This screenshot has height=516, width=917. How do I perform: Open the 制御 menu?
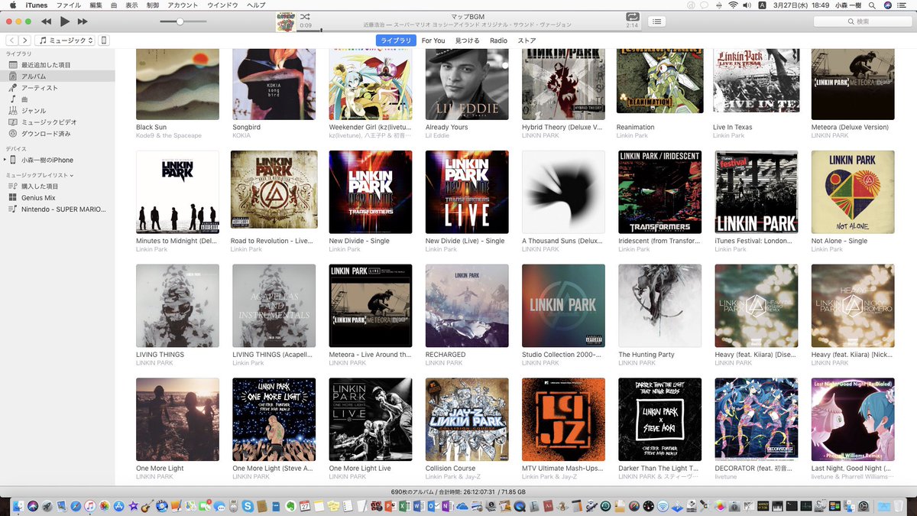(153, 5)
